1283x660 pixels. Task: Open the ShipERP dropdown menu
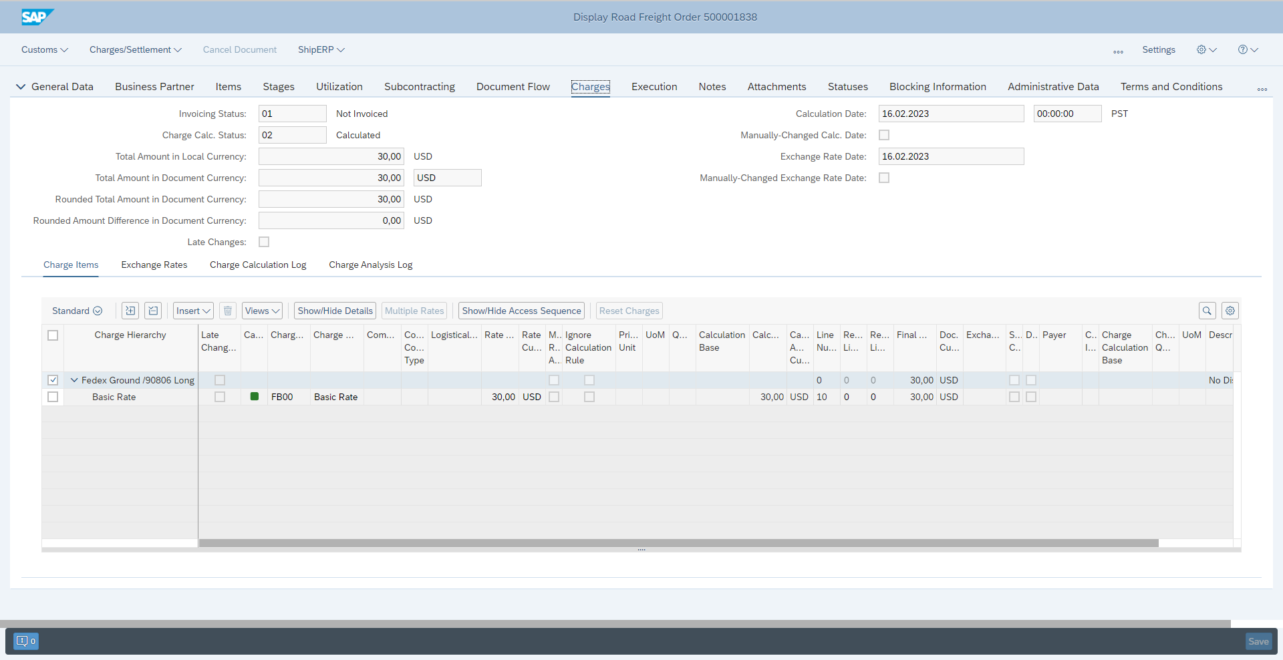pyautogui.click(x=321, y=49)
